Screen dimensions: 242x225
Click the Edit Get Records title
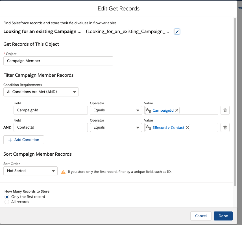pyautogui.click(x=119, y=8)
